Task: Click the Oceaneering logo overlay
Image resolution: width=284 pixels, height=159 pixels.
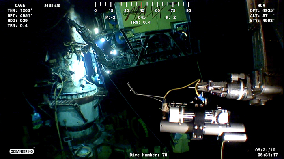Action: [x=22, y=151]
